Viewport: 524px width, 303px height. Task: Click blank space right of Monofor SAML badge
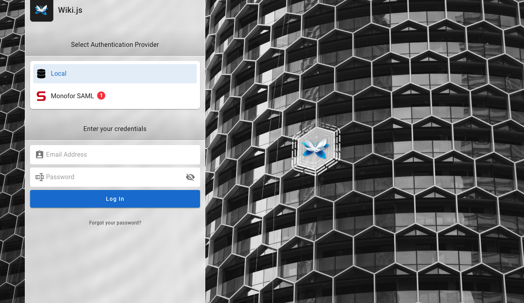pos(152,96)
